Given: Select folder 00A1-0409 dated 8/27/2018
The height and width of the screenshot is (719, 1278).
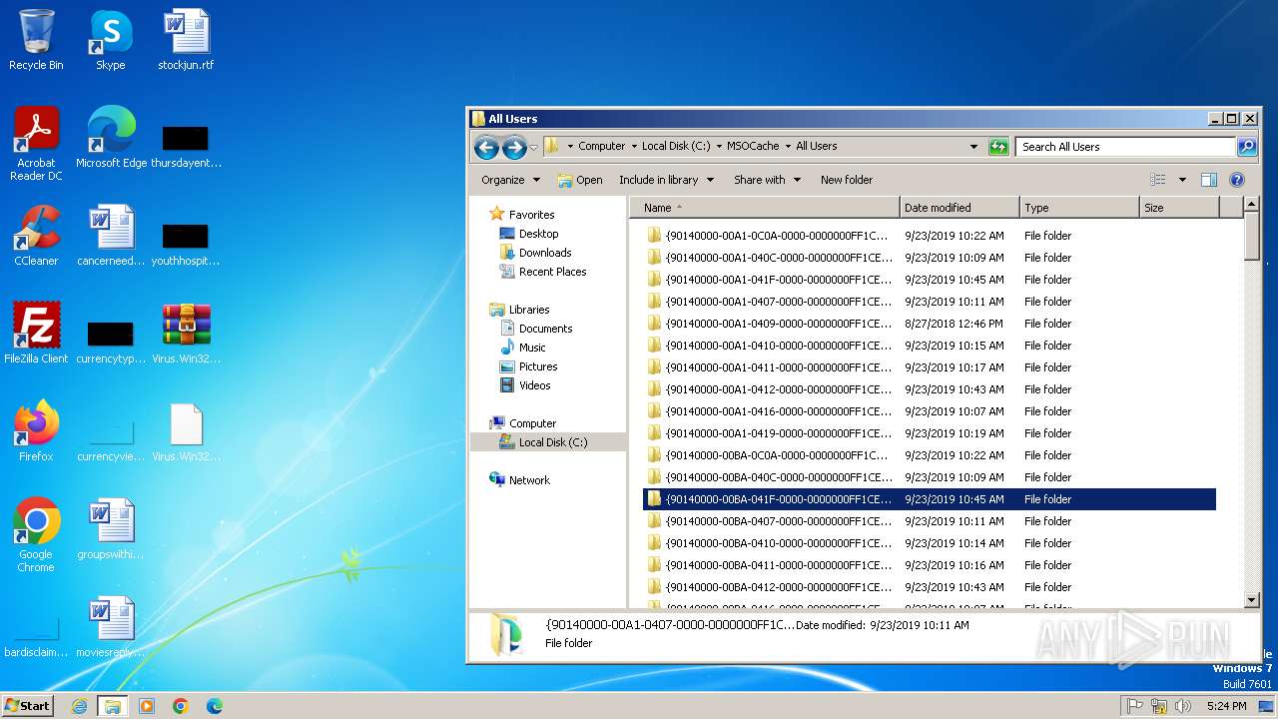Looking at the screenshot, I should tap(929, 324).
